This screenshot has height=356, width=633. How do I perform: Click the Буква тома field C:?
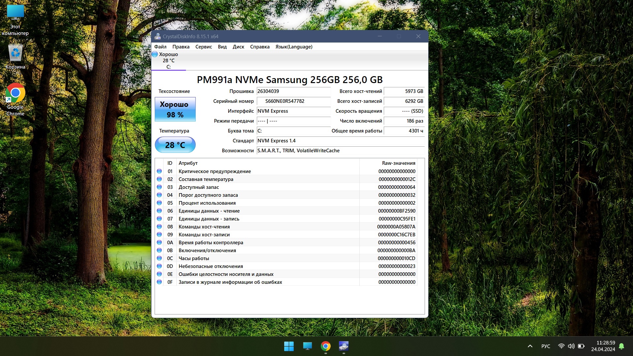(293, 131)
